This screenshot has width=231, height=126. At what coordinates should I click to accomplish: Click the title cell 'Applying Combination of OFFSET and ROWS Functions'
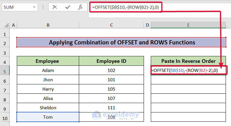(121, 42)
